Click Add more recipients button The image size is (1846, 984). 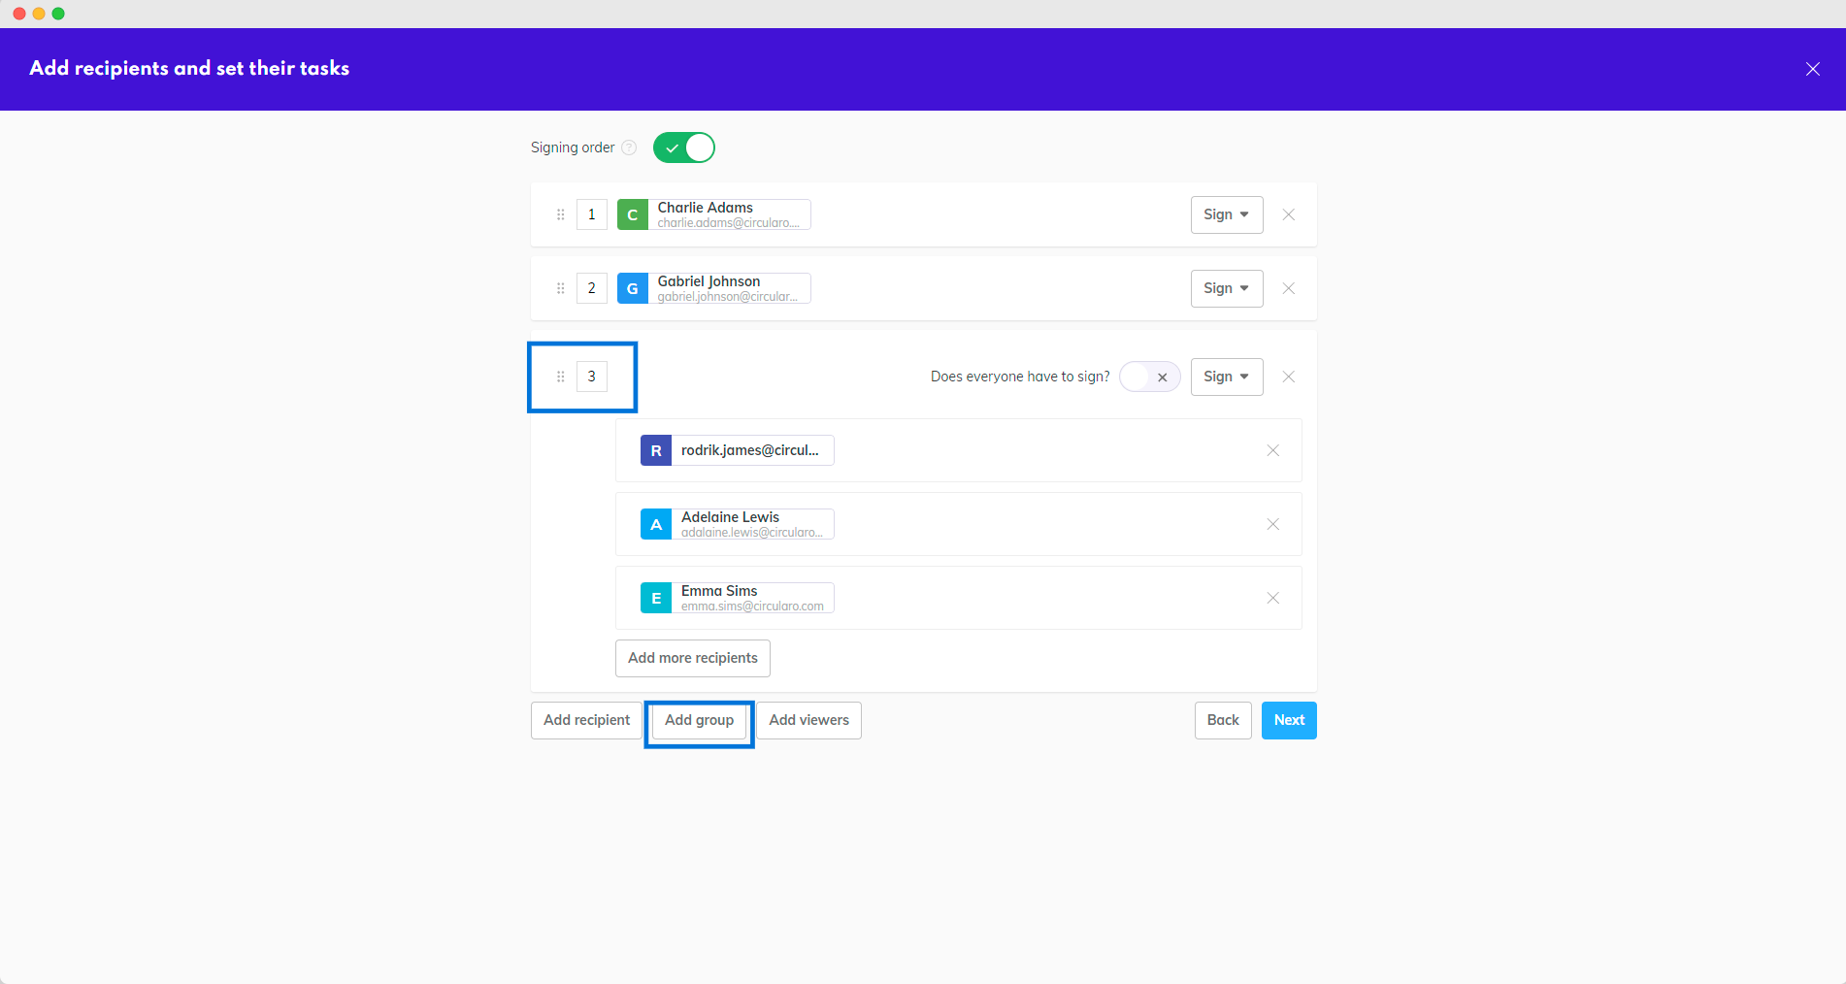coord(692,658)
